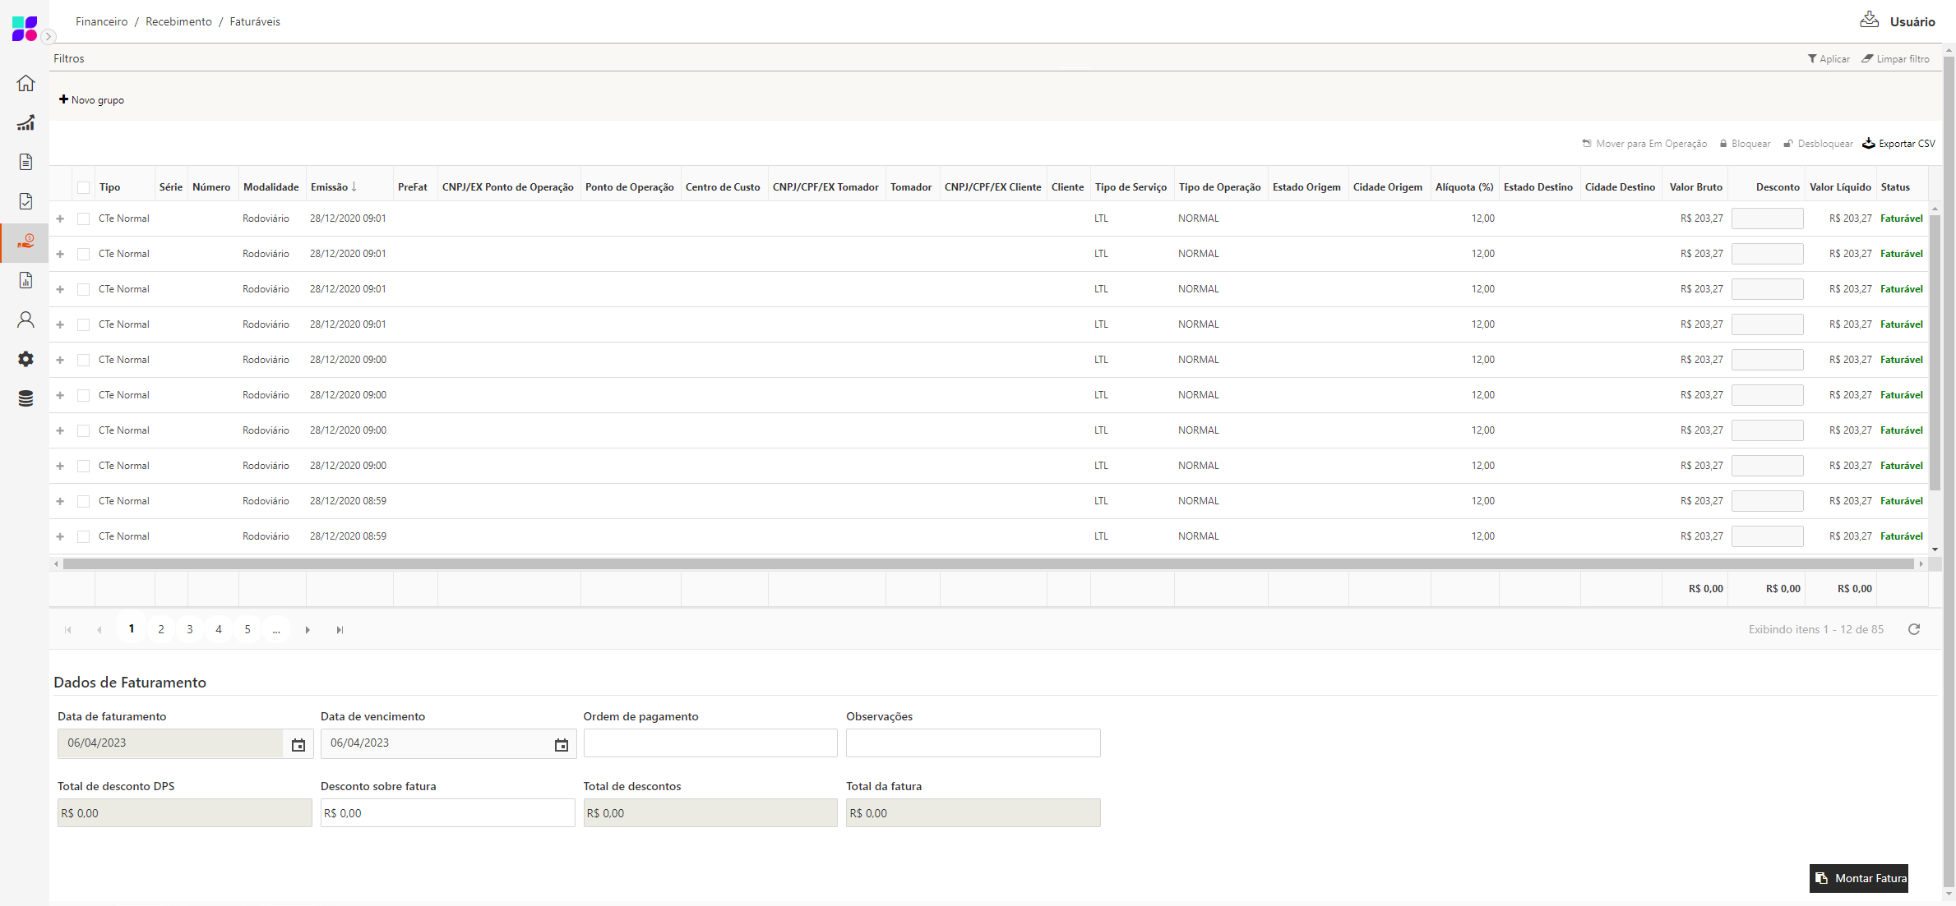Open the database stack sidebar icon
Viewport: 1956px width, 906px height.
(25, 398)
